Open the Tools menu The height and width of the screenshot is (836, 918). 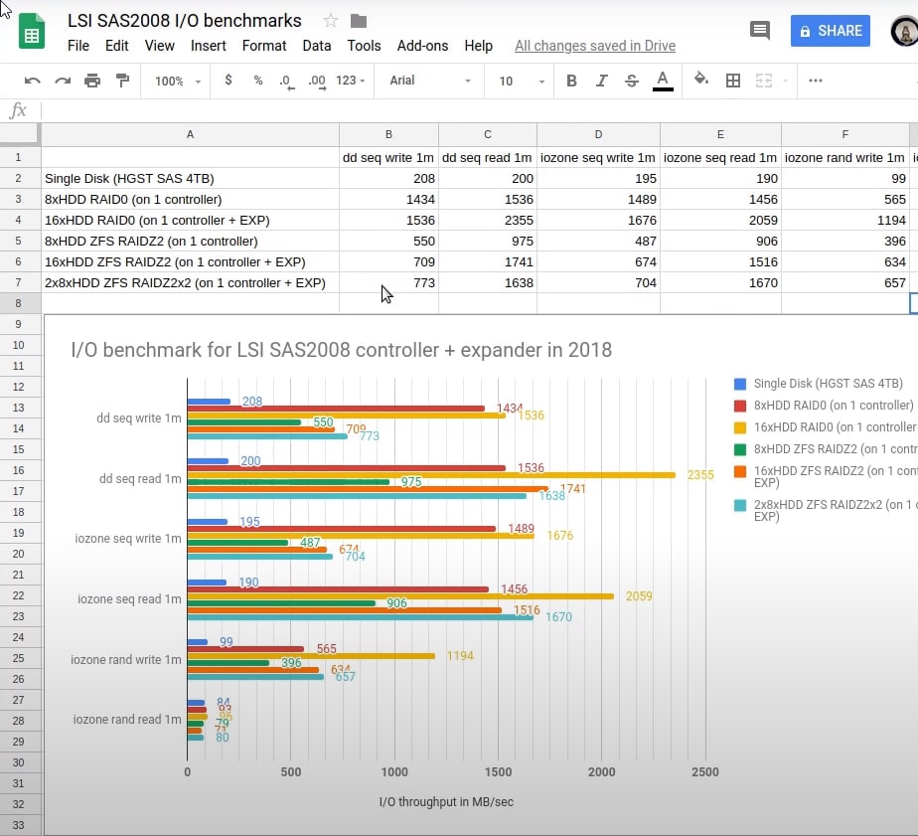364,46
